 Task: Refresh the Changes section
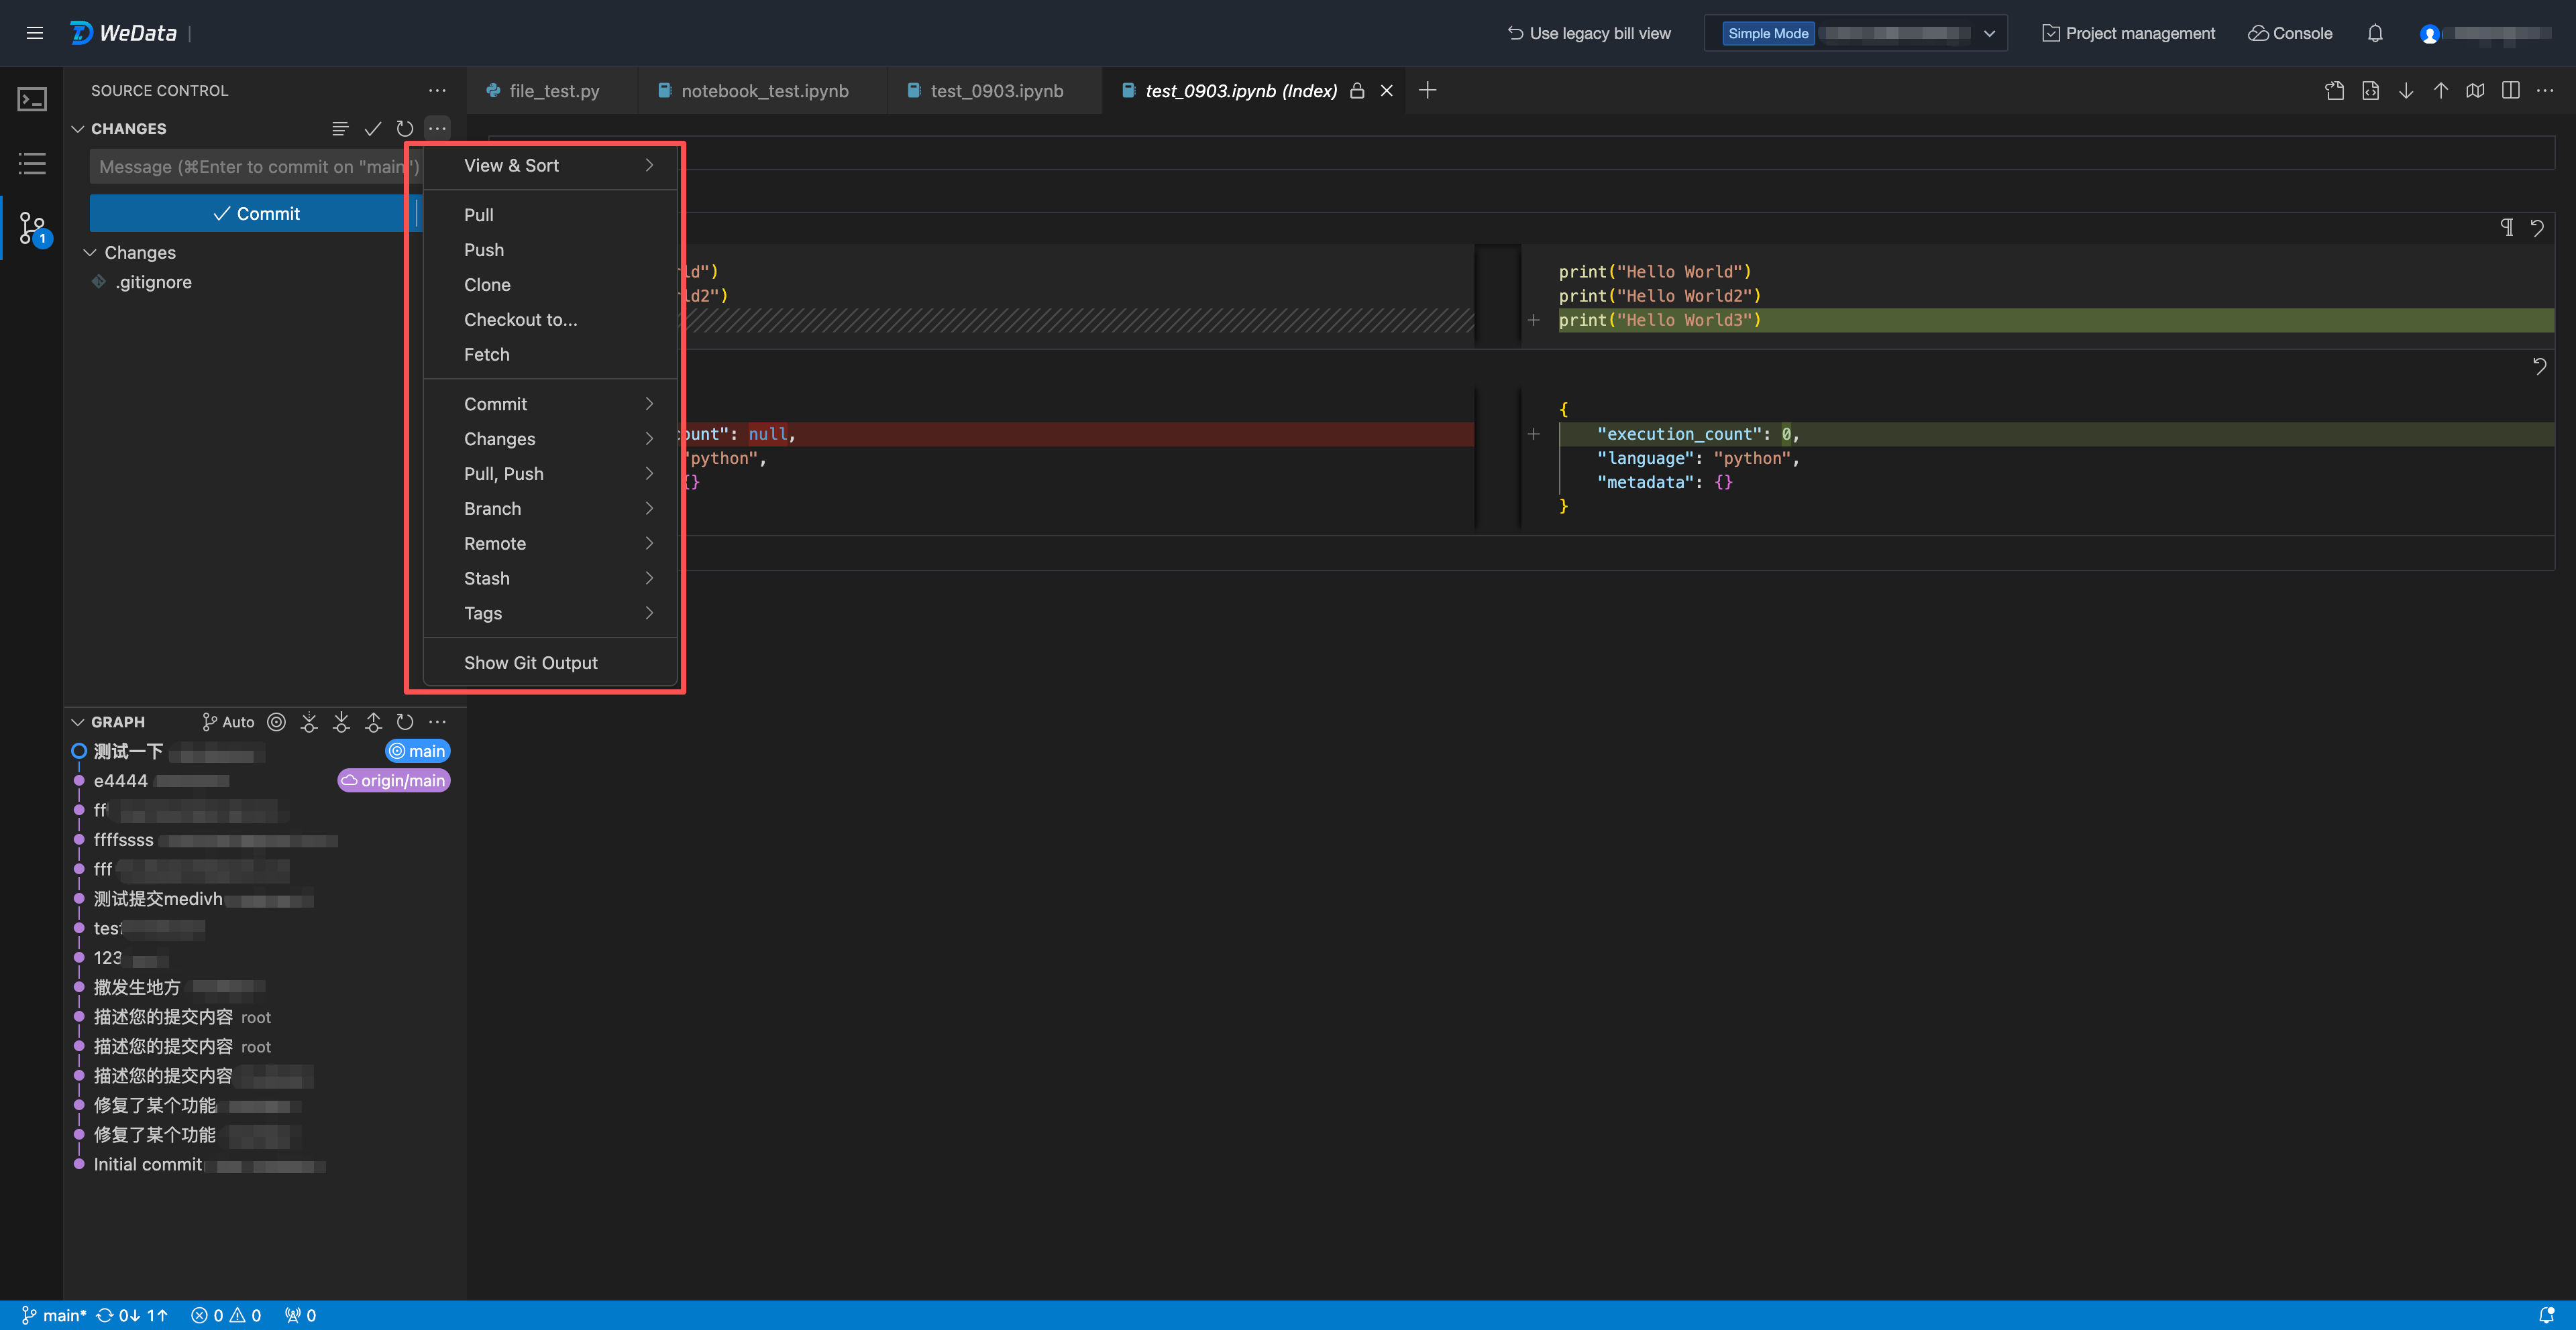pos(404,129)
